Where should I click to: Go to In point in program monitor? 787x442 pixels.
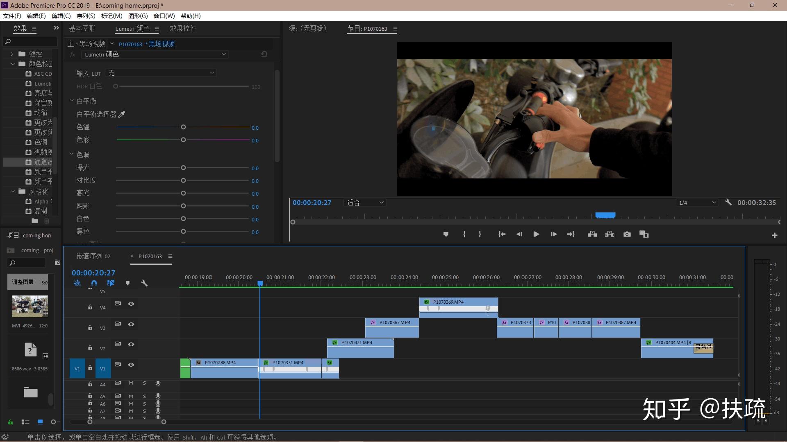click(x=502, y=235)
